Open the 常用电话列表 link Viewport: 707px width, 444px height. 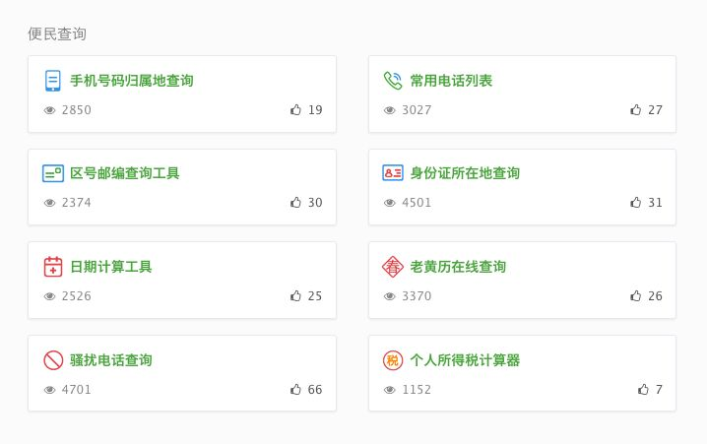click(x=451, y=81)
